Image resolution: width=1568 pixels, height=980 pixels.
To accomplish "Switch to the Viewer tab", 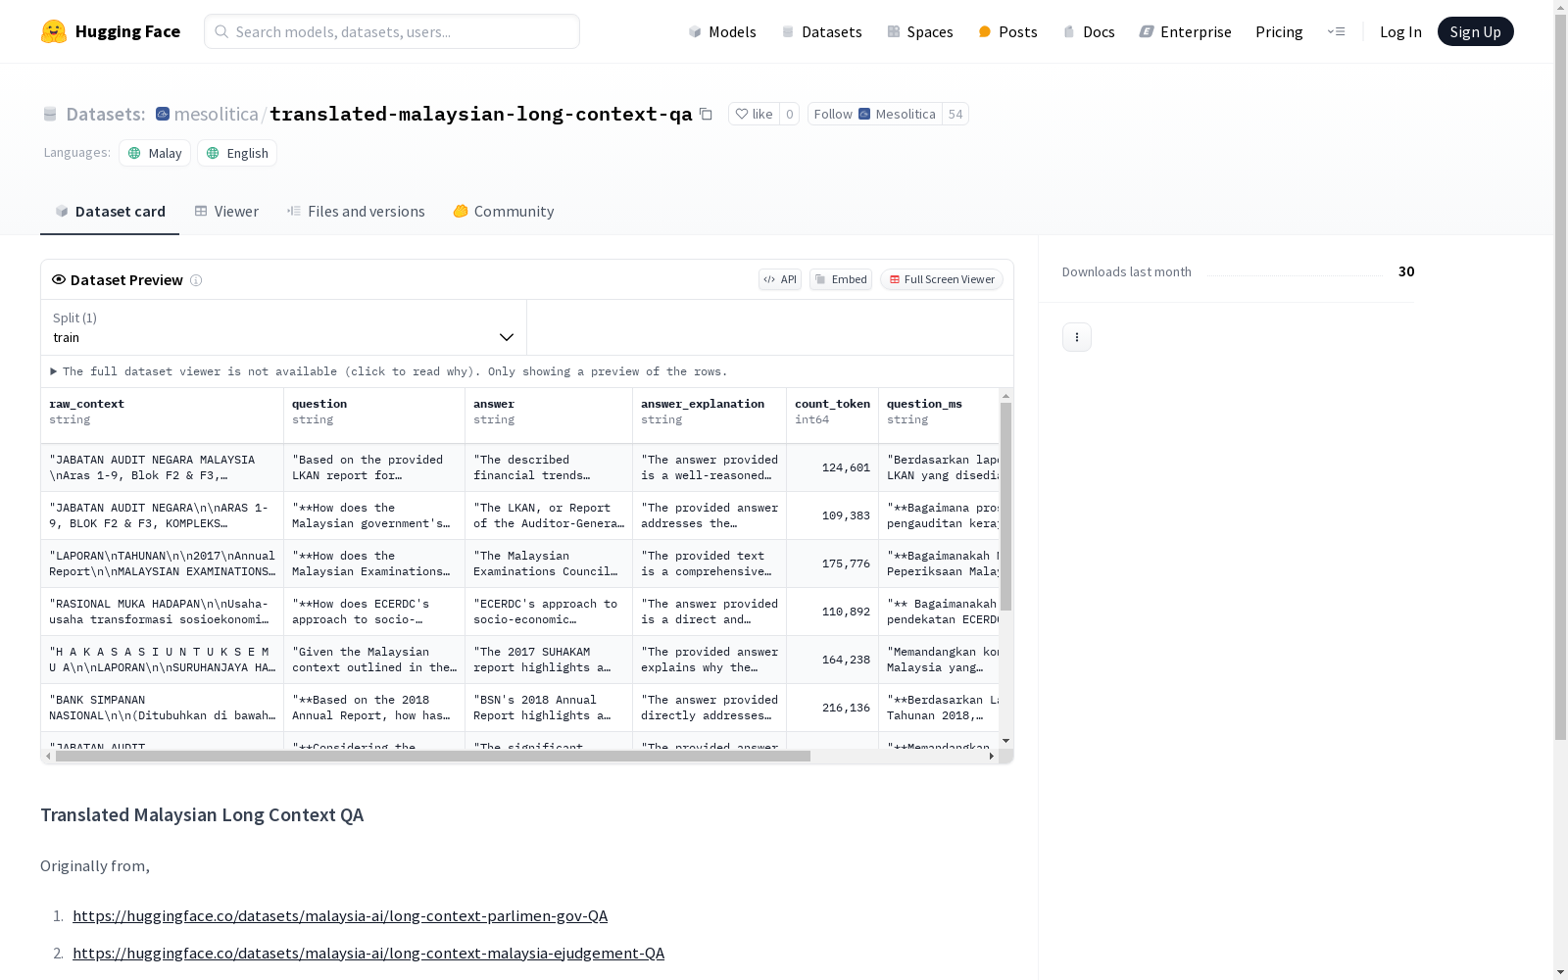I will (x=226, y=212).
